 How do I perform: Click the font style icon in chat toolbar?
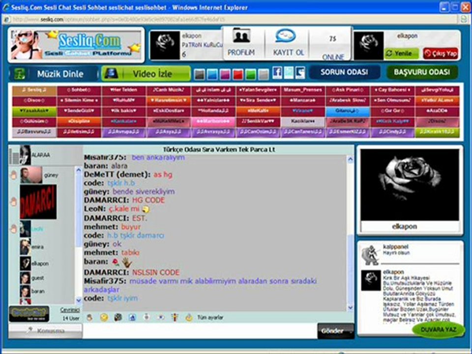coord(132,317)
